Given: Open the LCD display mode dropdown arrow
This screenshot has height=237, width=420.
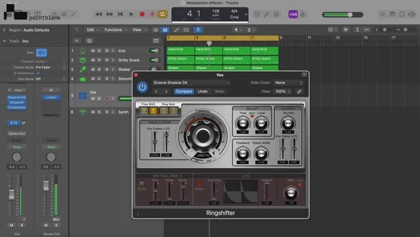Looking at the screenshot, I should [245, 14].
